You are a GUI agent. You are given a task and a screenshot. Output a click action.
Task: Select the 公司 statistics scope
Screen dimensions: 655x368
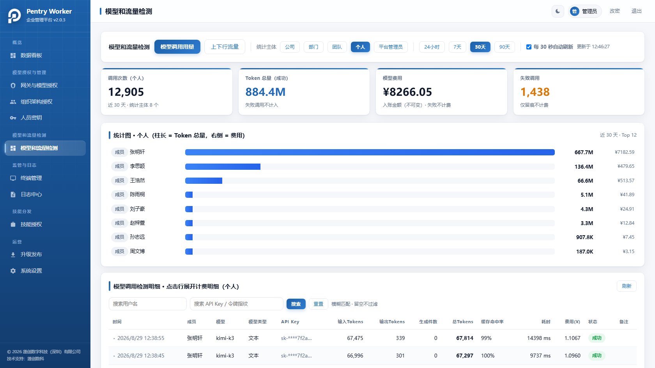[290, 47]
